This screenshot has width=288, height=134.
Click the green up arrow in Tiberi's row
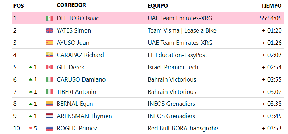point(31,92)
